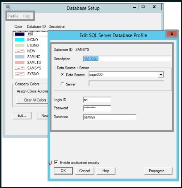Screen dimensions: 182x188
Task: Click the Database field containing samsys
Action: (x=110, y=117)
